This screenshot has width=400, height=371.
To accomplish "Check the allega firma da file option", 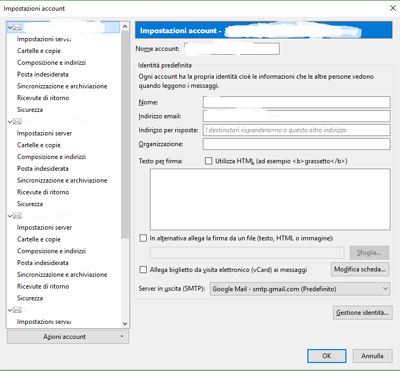I will point(143,238).
